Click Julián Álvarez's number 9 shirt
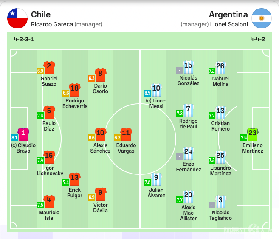Viewport: 279px width, 239px height. pyautogui.click(x=156, y=179)
